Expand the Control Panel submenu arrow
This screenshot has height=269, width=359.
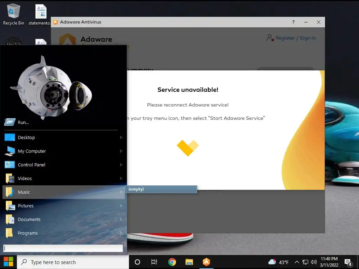121,165
